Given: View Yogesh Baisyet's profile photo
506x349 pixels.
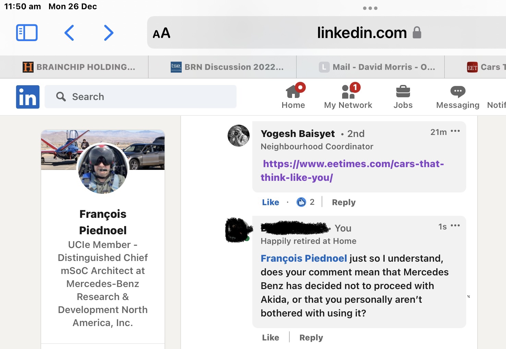Looking at the screenshot, I should point(239,136).
